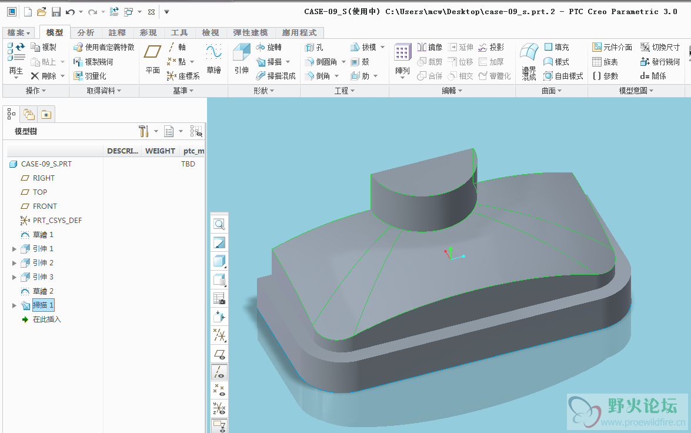Click Refit zoom magnifier icon in graphics toolbar

pos(219,224)
